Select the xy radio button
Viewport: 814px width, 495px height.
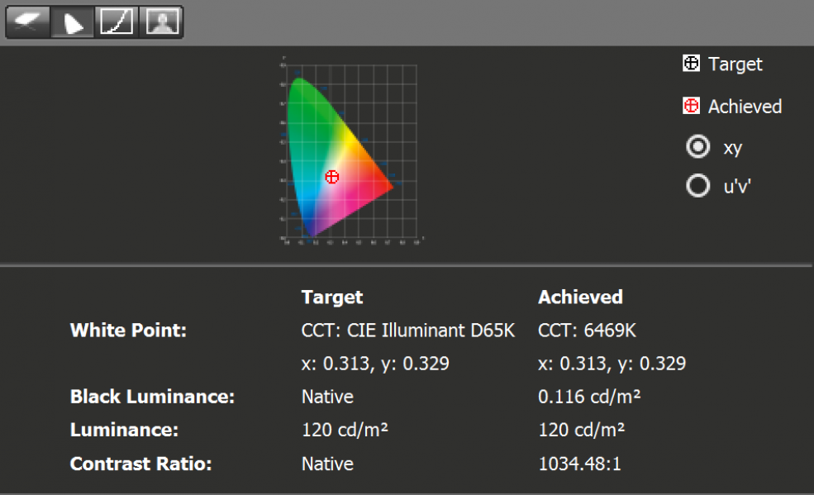[698, 147]
